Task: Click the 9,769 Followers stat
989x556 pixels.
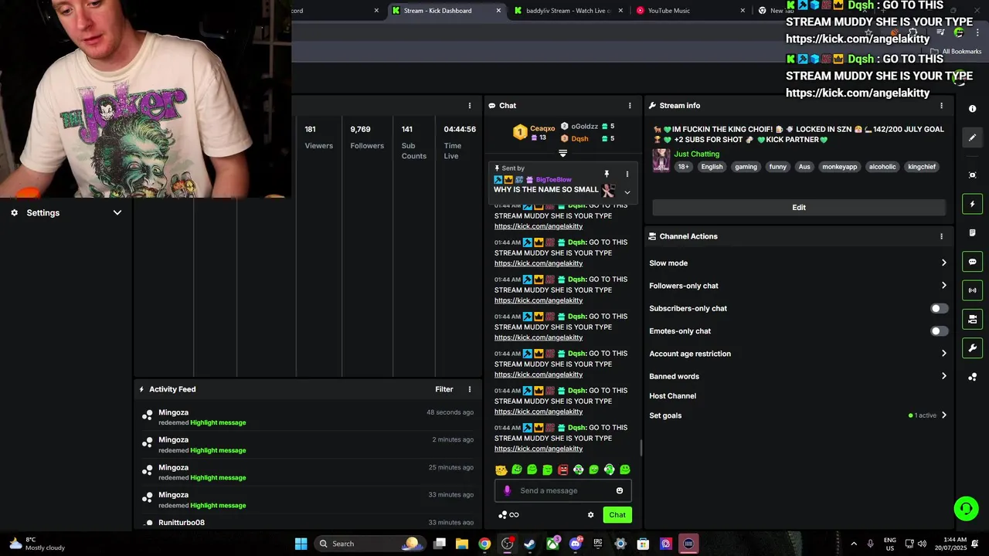Action: coord(367,137)
